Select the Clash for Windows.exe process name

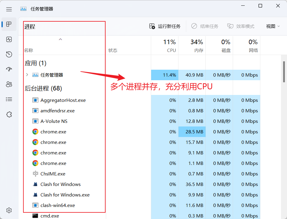(x=65, y=195)
